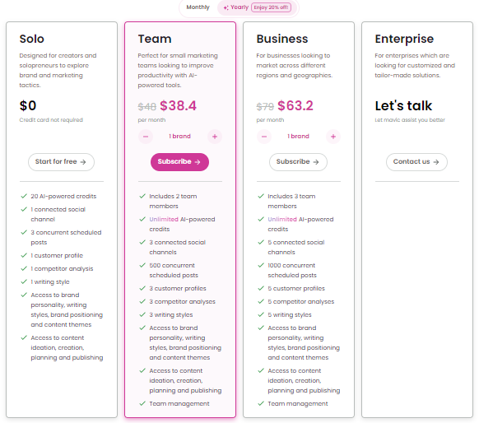Click the Enjoy 20% off badge
The height and width of the screenshot is (423, 479).
point(271,7)
